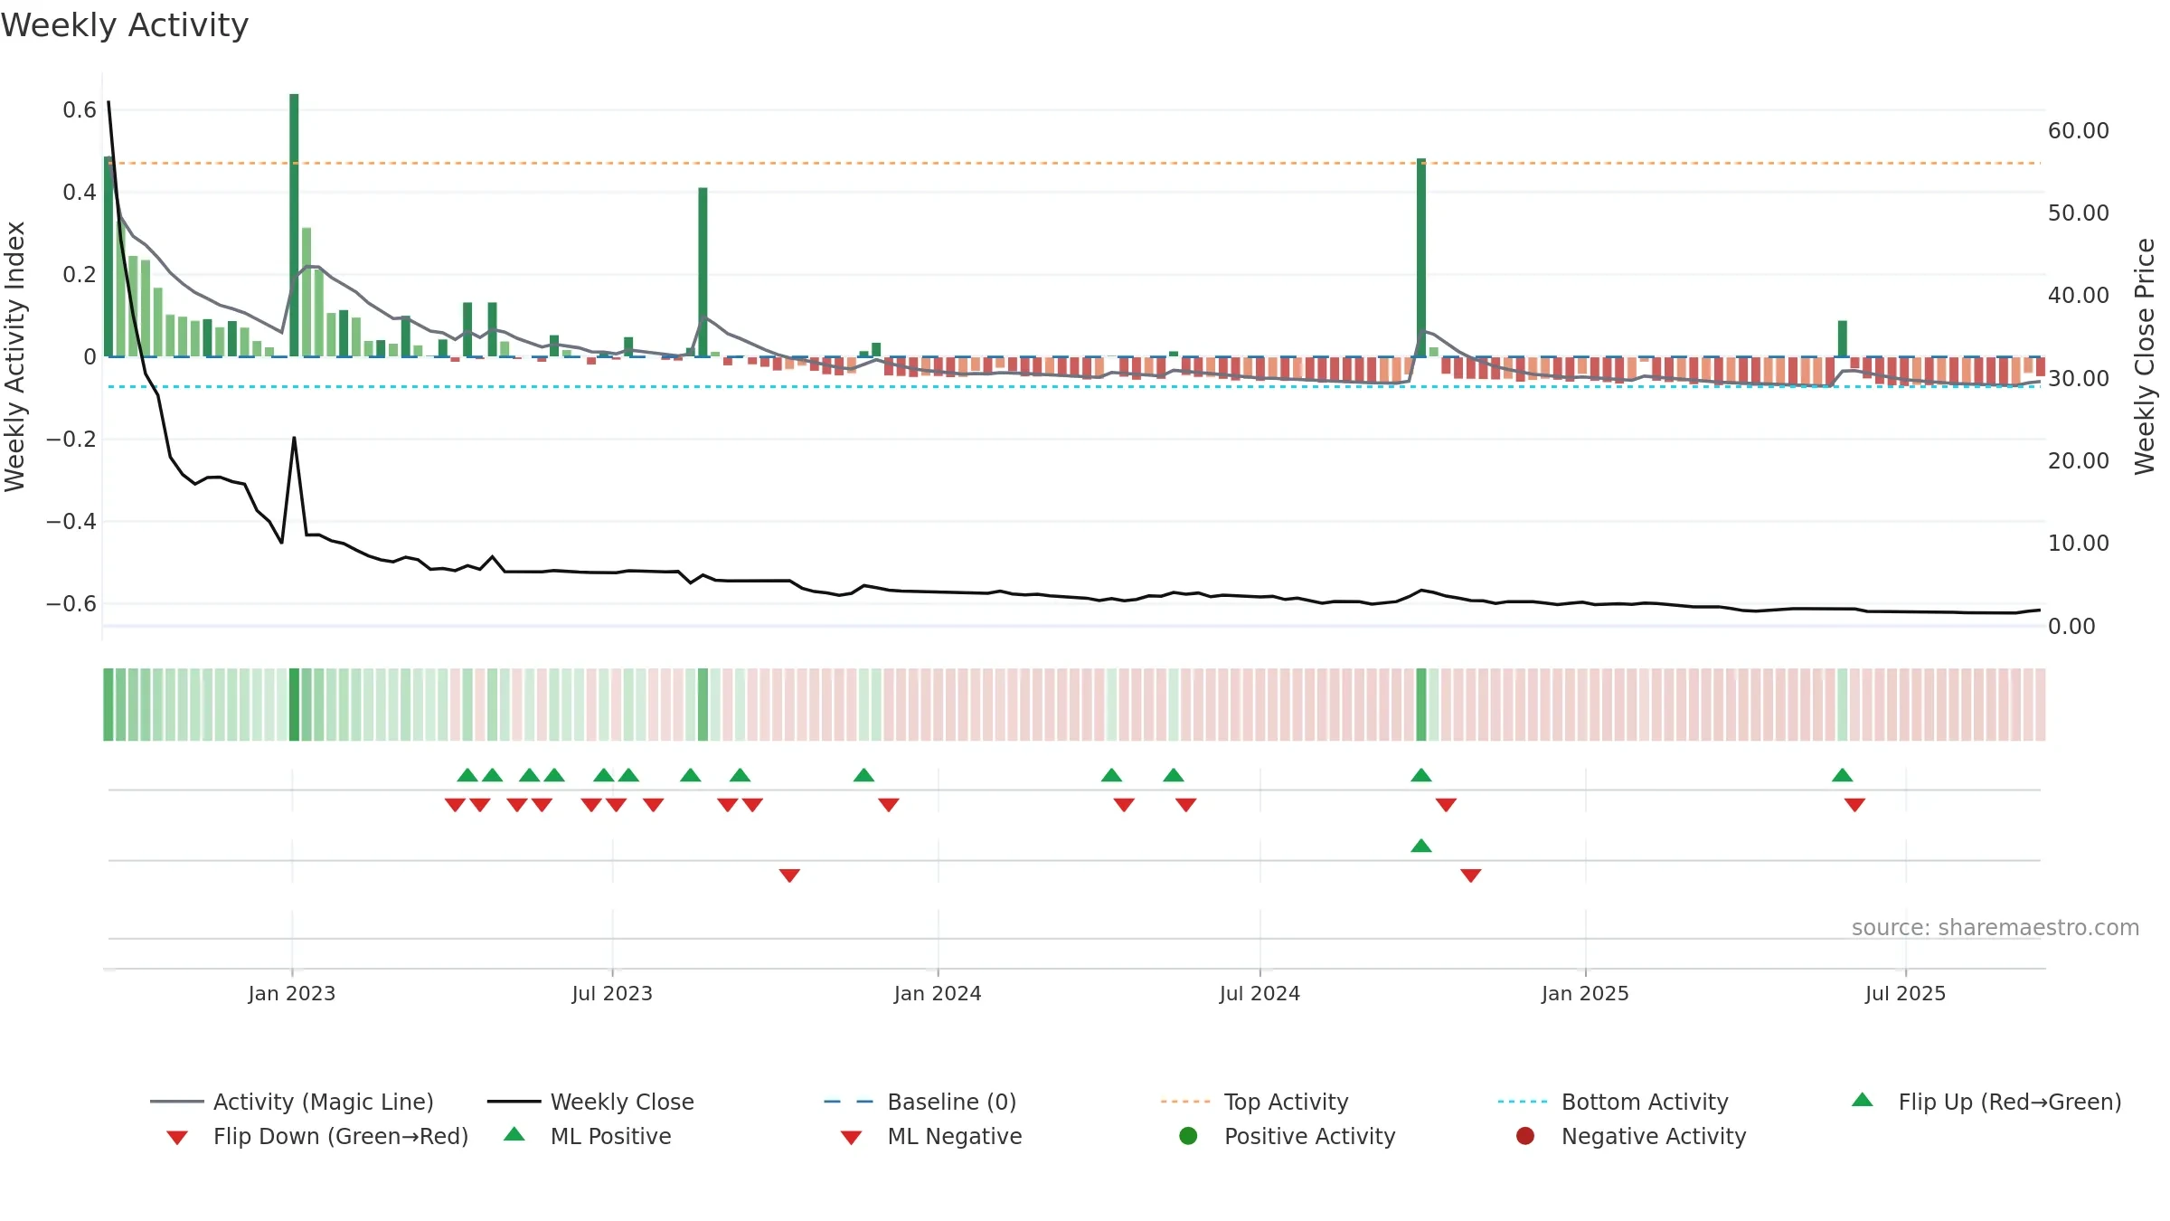Click the red triangle beside Flip Down legend

point(177,1138)
